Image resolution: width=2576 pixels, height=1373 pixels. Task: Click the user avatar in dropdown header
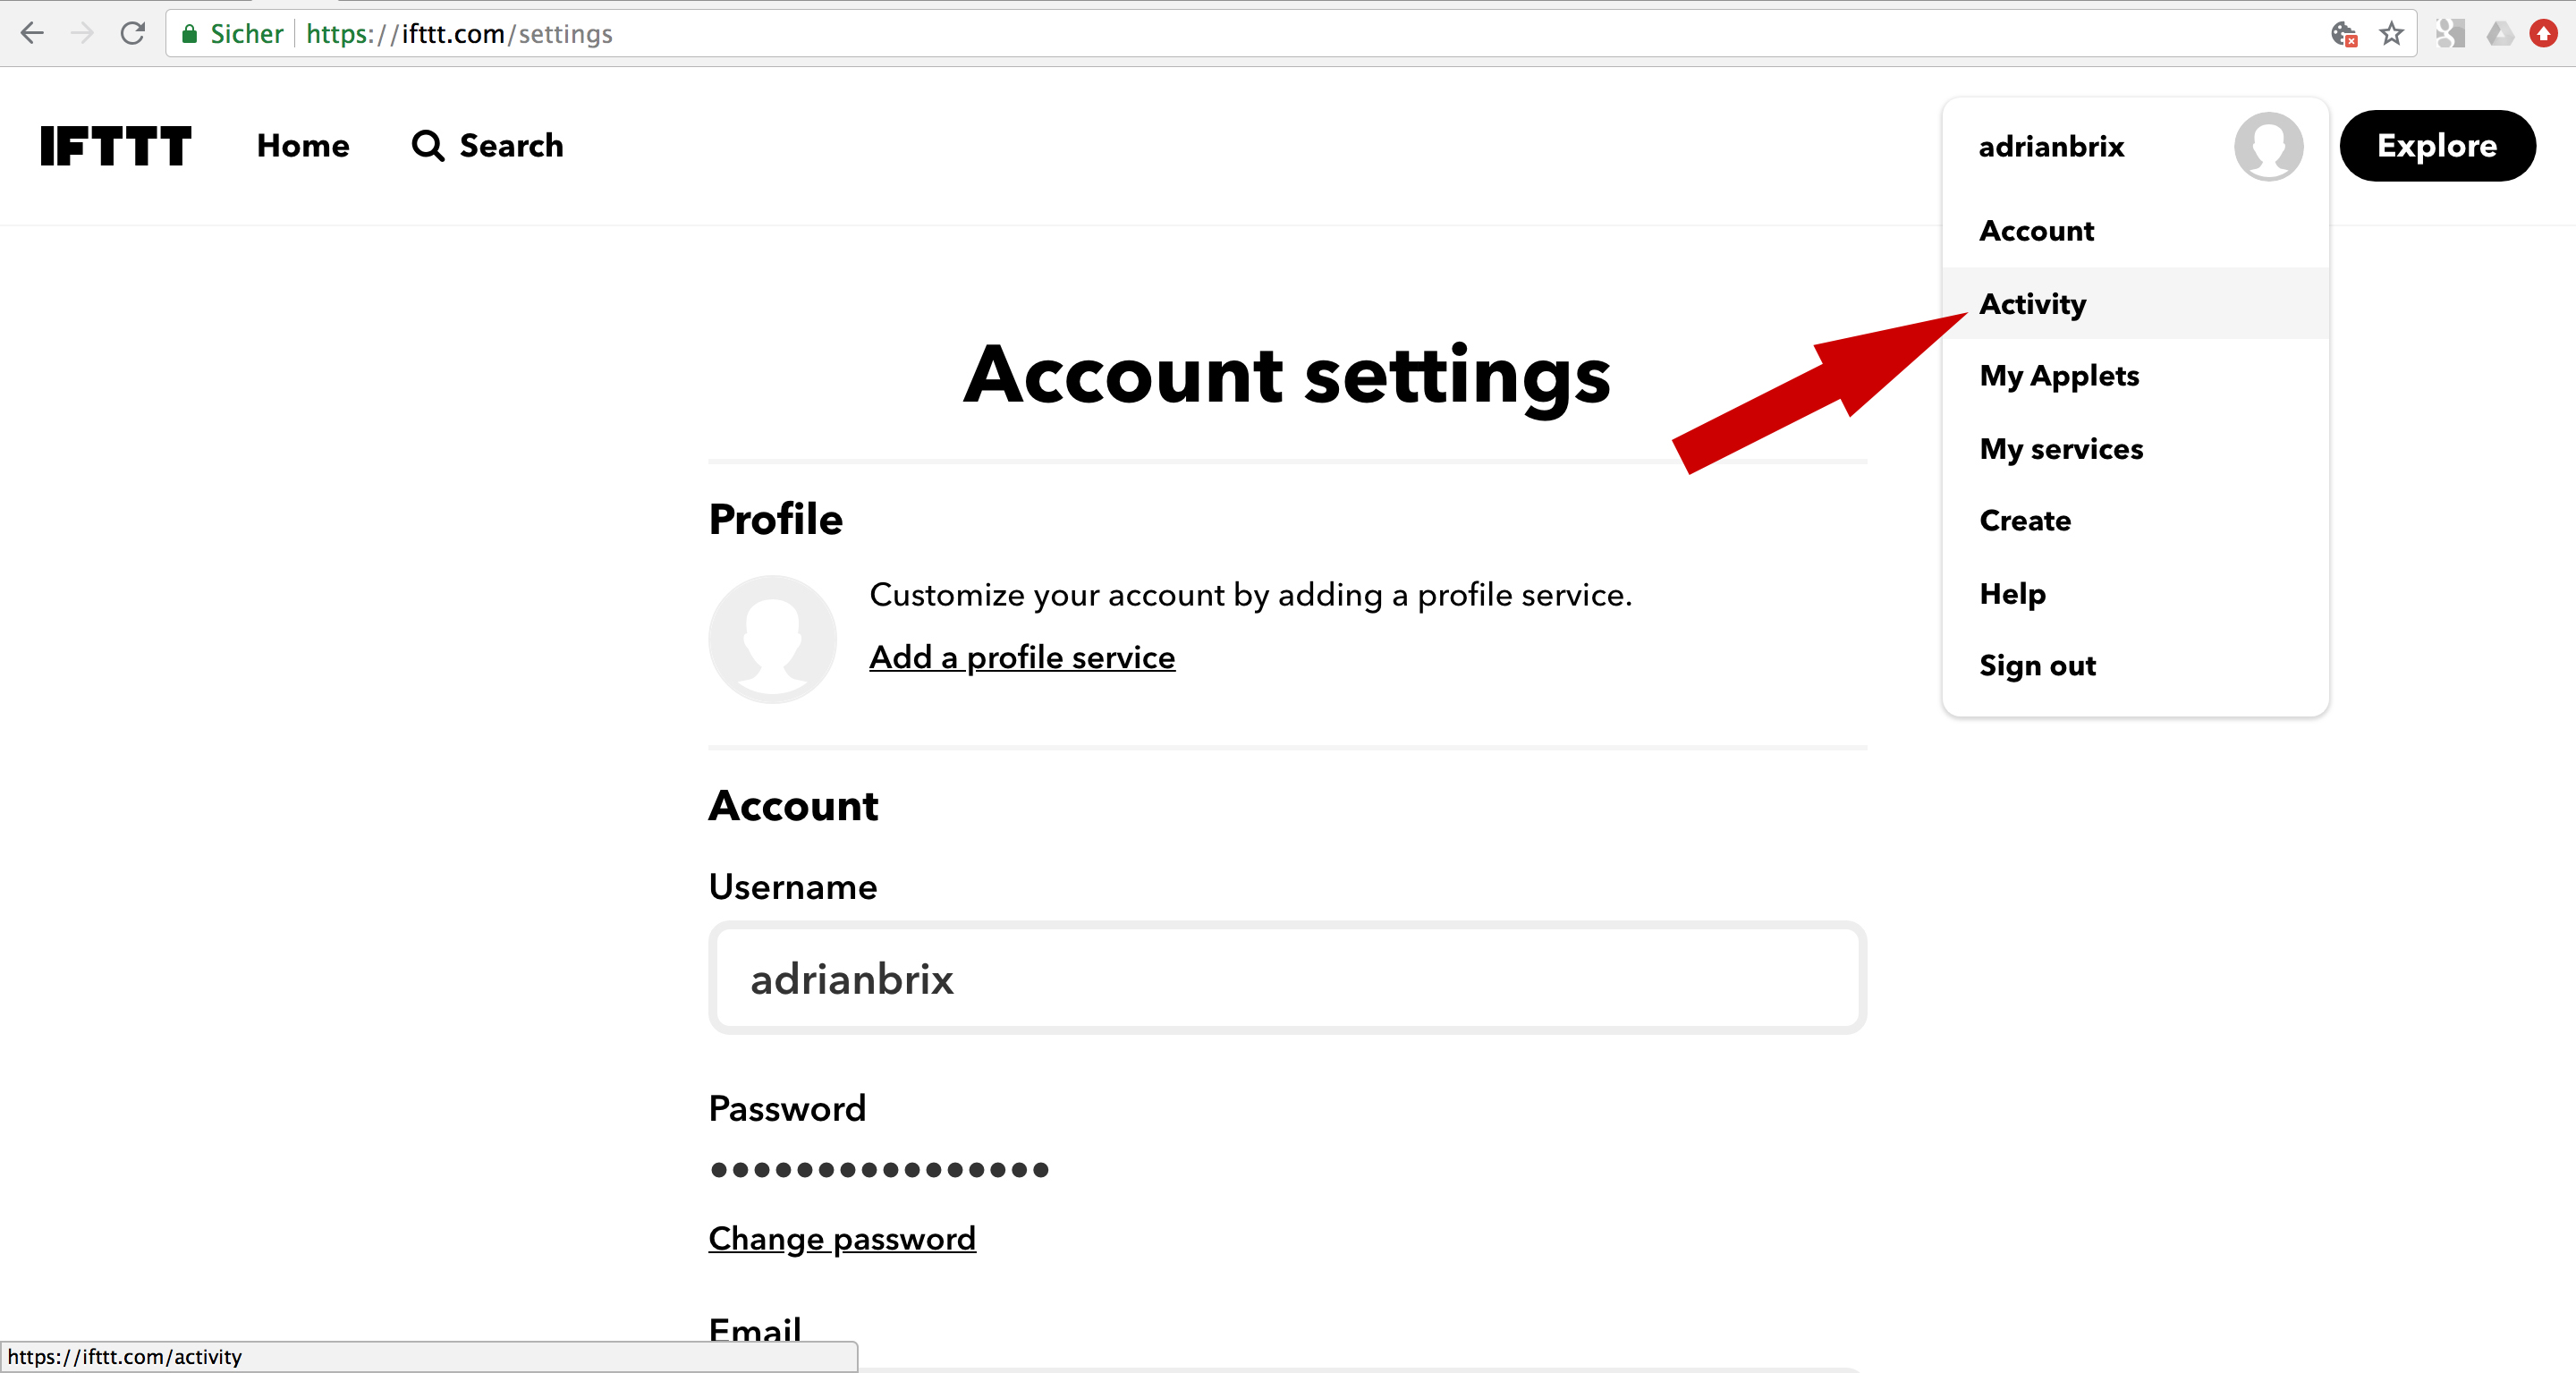tap(2268, 146)
